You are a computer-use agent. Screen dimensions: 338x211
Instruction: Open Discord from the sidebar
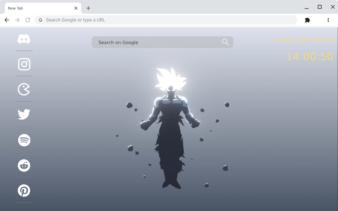[24, 39]
